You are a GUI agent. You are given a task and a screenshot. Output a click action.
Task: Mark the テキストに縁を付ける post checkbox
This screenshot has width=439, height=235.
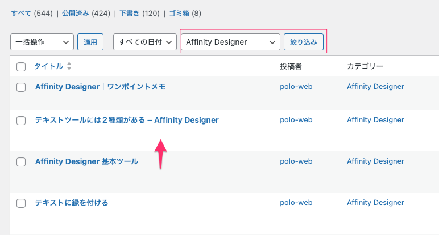(21, 203)
